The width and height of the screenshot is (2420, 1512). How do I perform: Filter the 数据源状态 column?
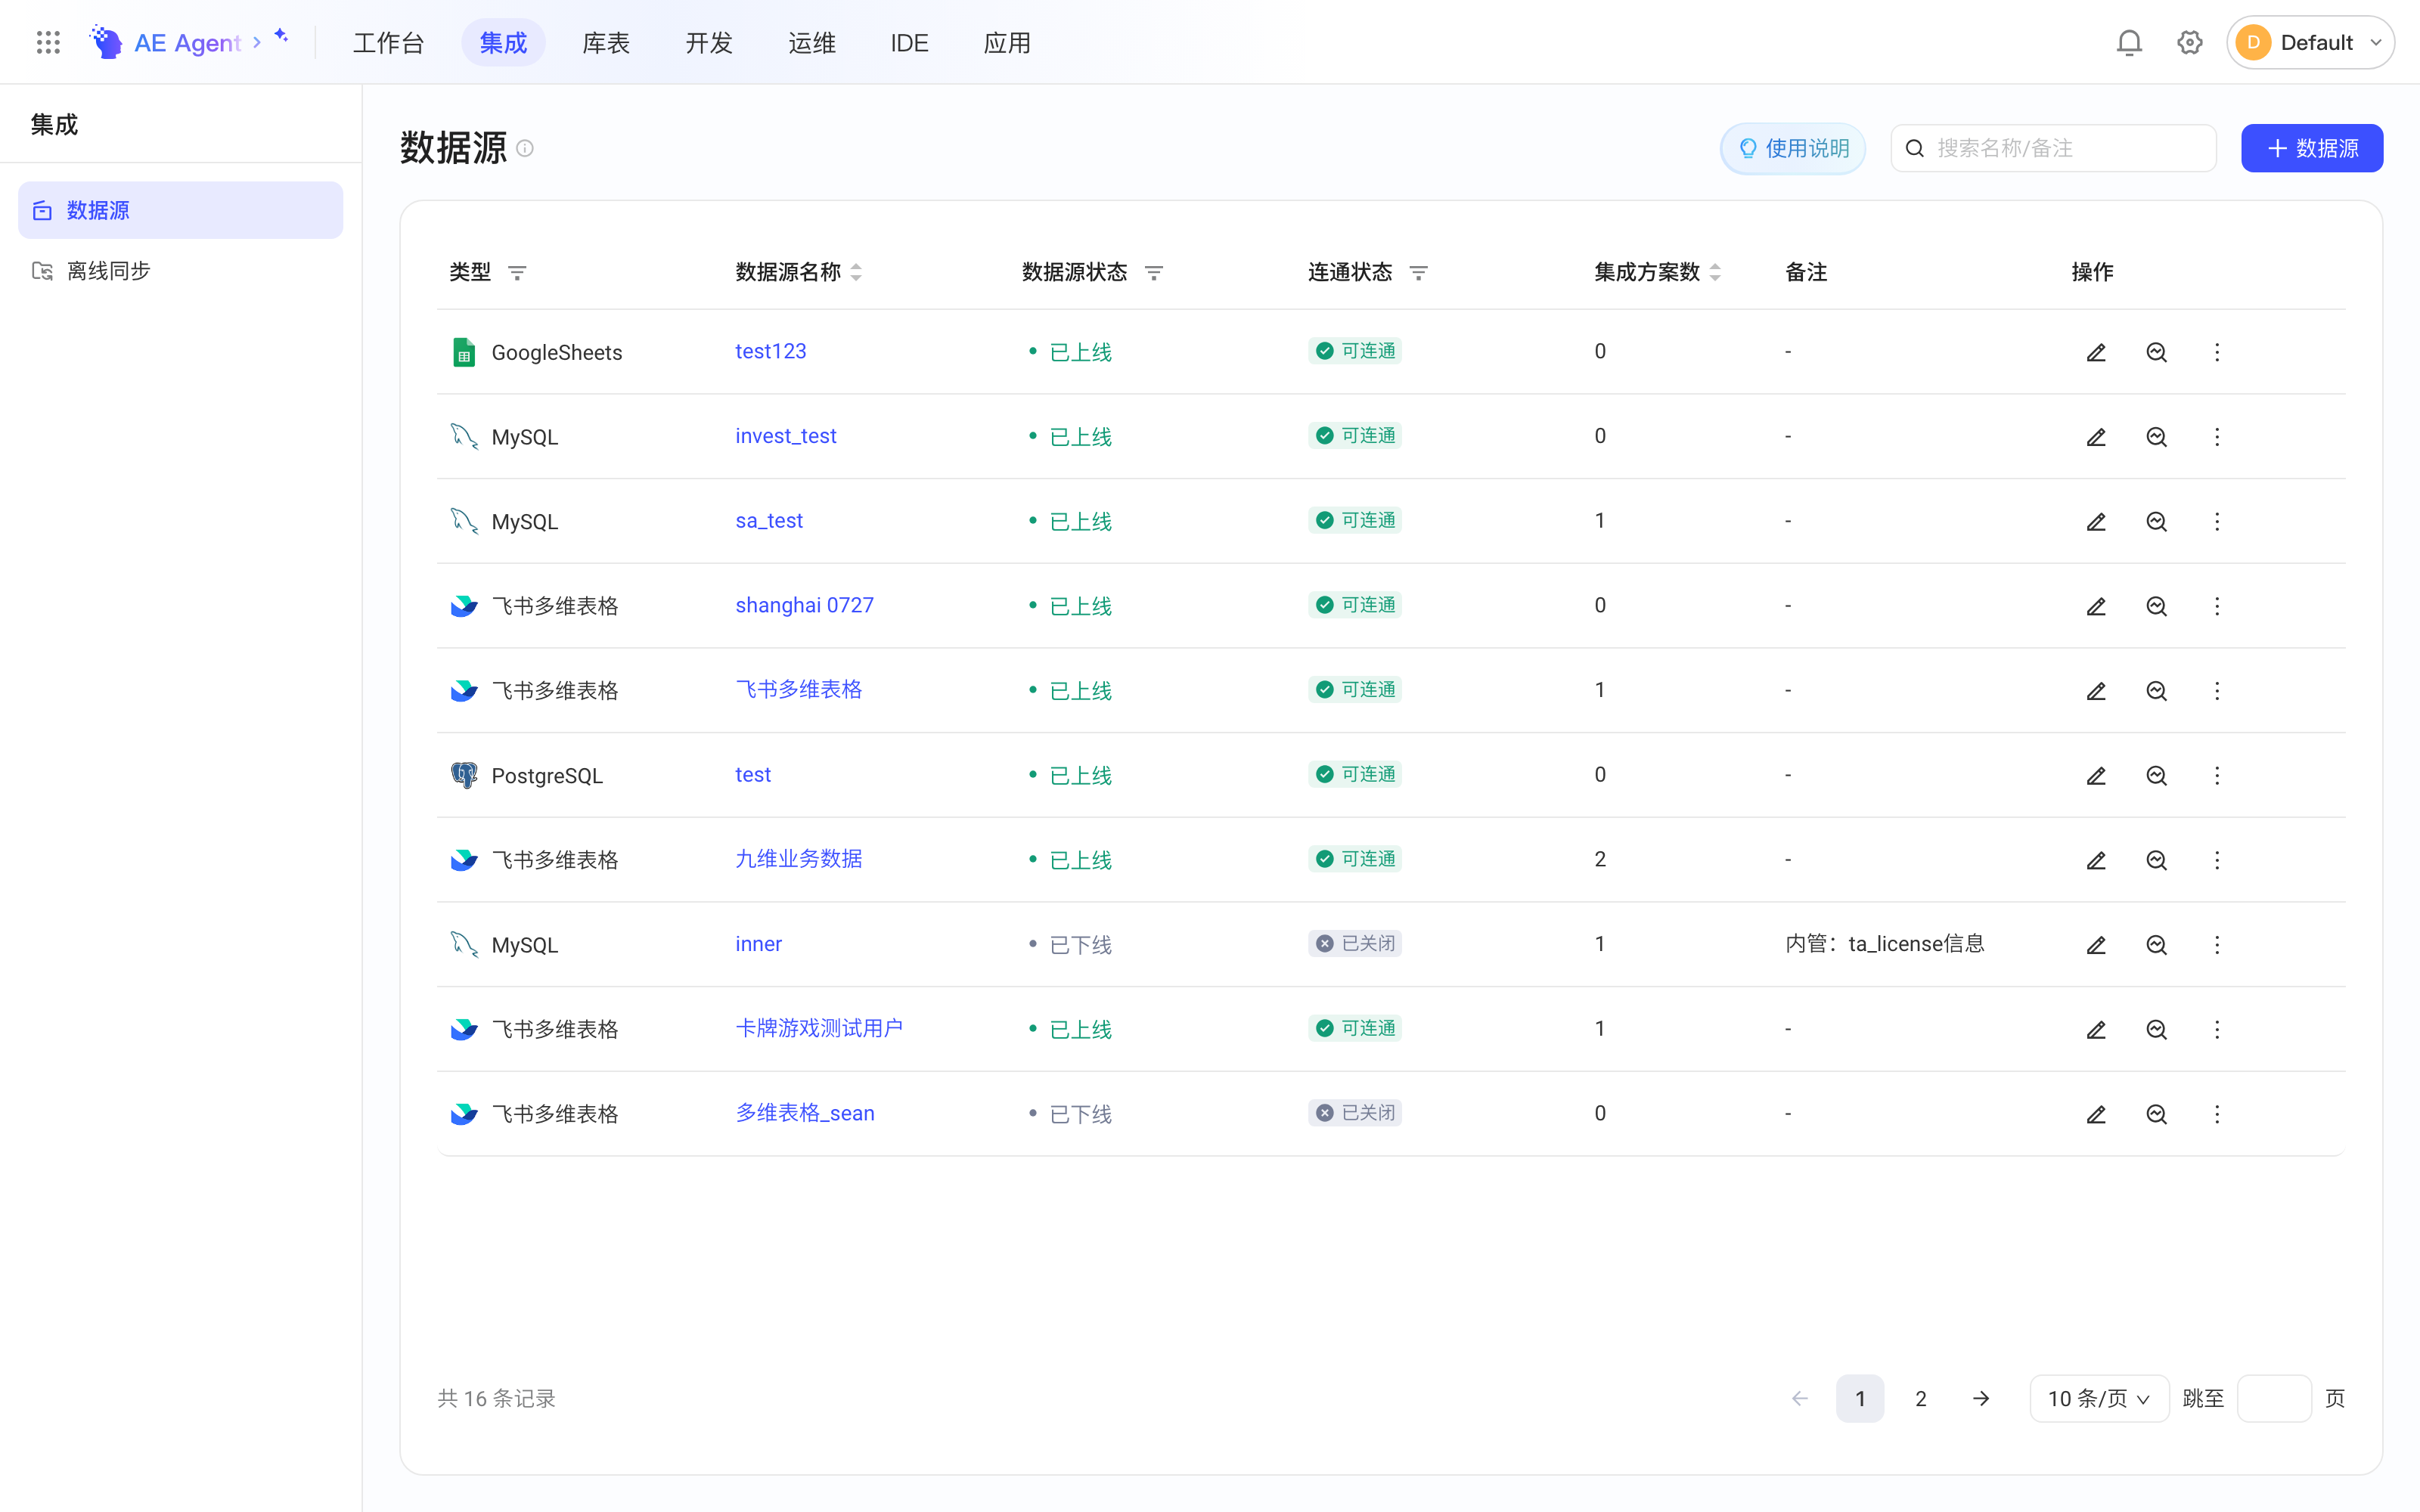pos(1154,273)
